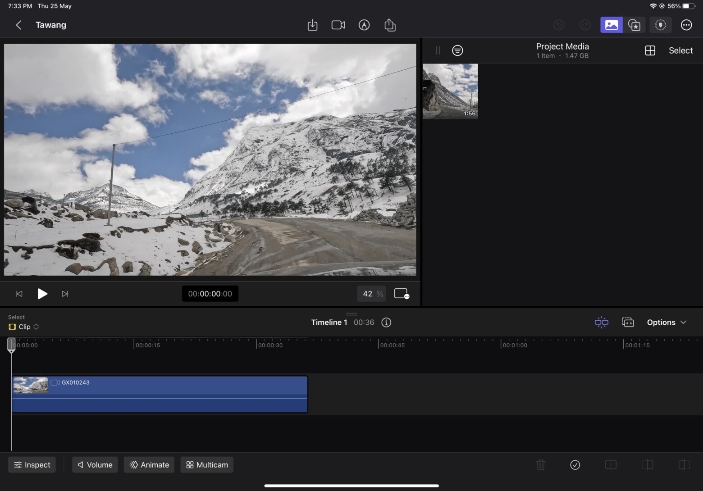Screen dimensions: 703x491
Task: Tap the share/export icon
Action: pyautogui.click(x=390, y=25)
